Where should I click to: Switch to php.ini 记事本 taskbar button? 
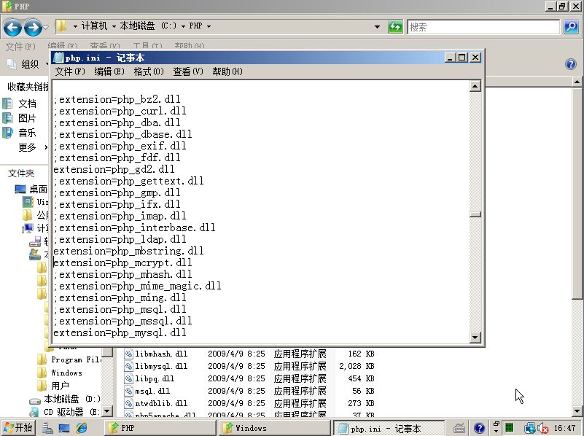[x=389, y=428]
